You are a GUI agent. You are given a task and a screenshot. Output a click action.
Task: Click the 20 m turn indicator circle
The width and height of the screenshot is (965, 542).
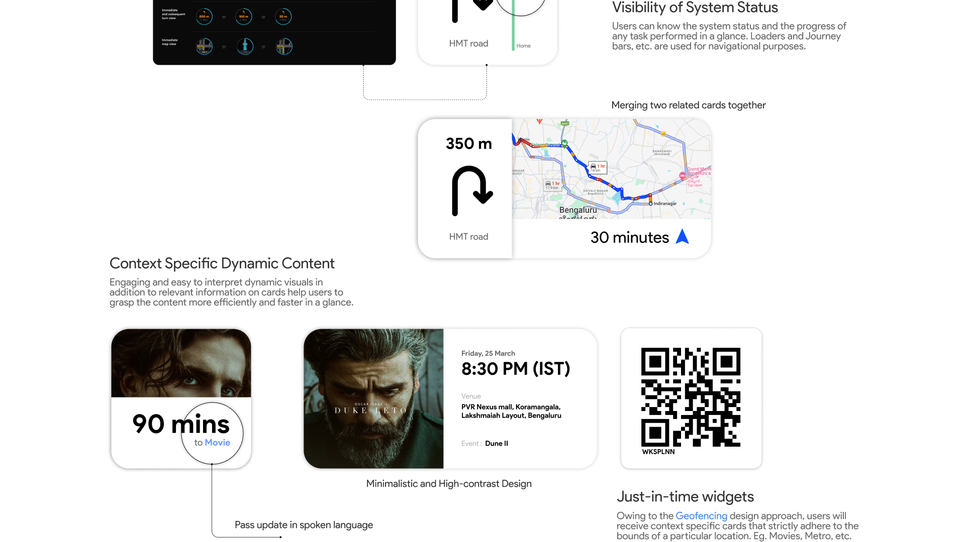[x=283, y=17]
